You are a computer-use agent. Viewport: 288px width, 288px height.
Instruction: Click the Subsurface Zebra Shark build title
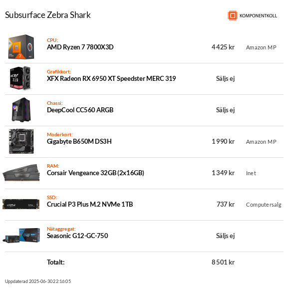click(48, 15)
